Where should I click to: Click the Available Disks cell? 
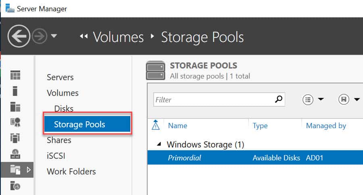[x=276, y=158]
